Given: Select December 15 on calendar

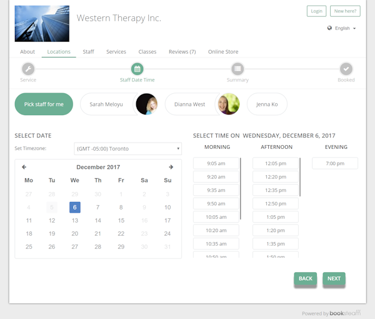Looking at the screenshot, I should (x=121, y=220).
